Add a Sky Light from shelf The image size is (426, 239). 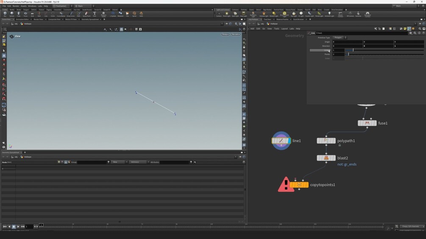294,14
